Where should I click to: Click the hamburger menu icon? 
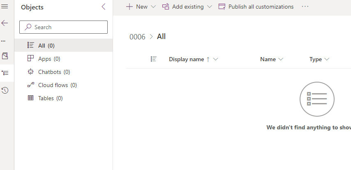pos(5,7)
